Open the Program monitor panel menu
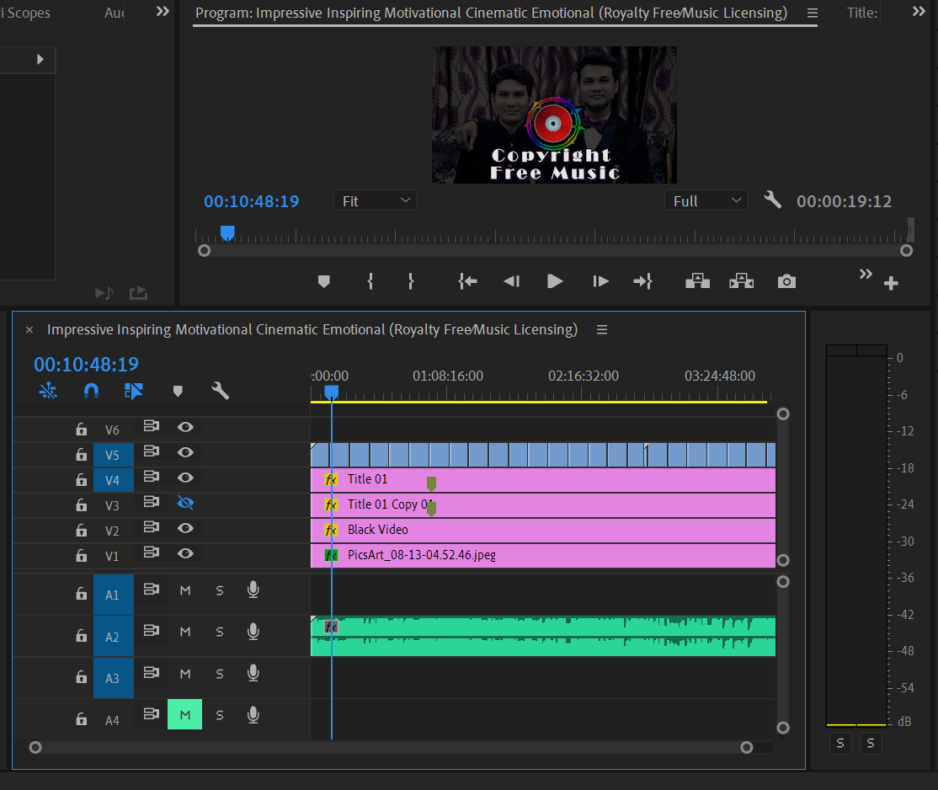Viewport: 938px width, 790px height. [x=811, y=13]
